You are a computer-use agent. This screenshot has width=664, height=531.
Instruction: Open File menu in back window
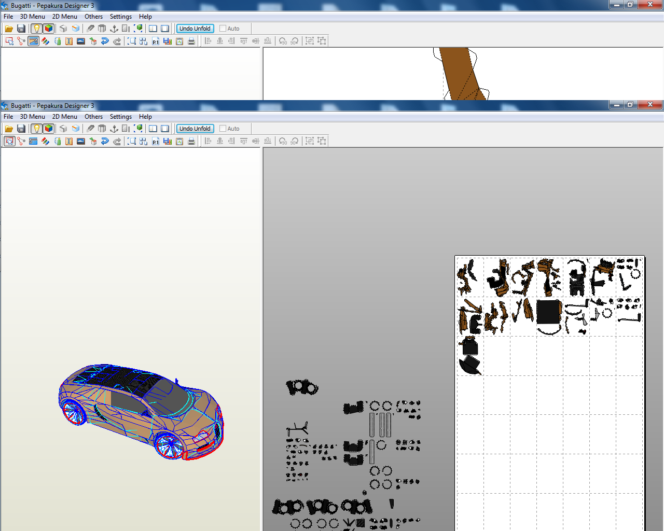8,17
